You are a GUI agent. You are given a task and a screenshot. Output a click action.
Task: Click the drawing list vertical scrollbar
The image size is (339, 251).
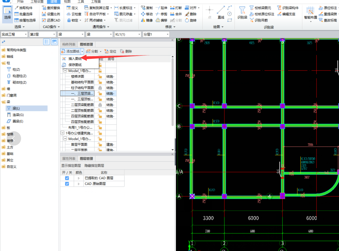(x=172, y=92)
